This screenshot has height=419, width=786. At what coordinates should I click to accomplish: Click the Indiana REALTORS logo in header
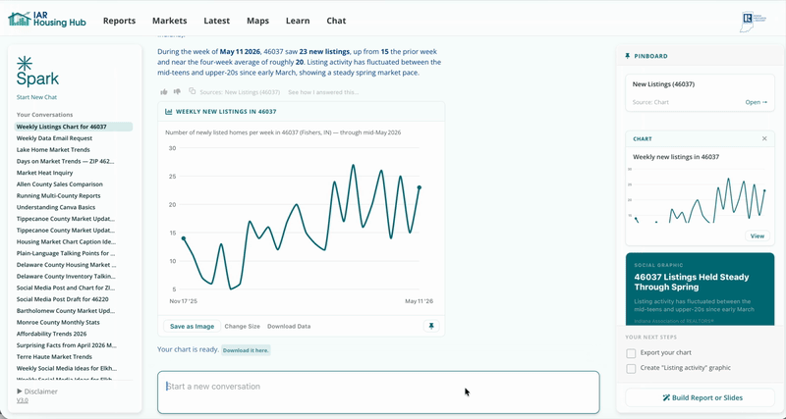(x=753, y=21)
